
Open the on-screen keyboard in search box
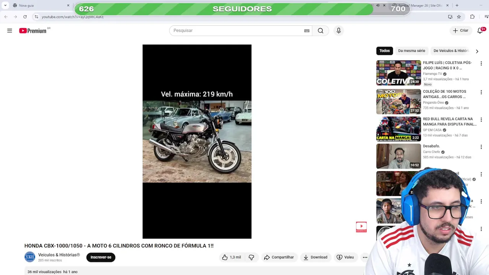pos(307,31)
